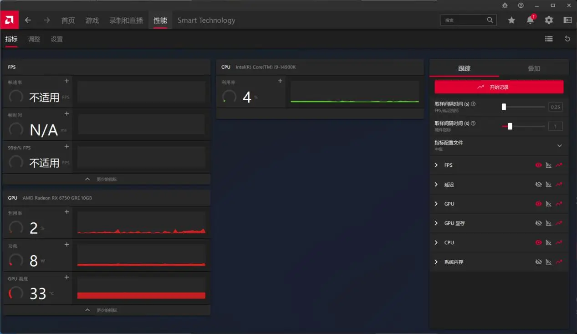Viewport: 577px width, 334px height.
Task: Collapse FPS panel with 更少的指标 chevron
Action: click(88, 179)
